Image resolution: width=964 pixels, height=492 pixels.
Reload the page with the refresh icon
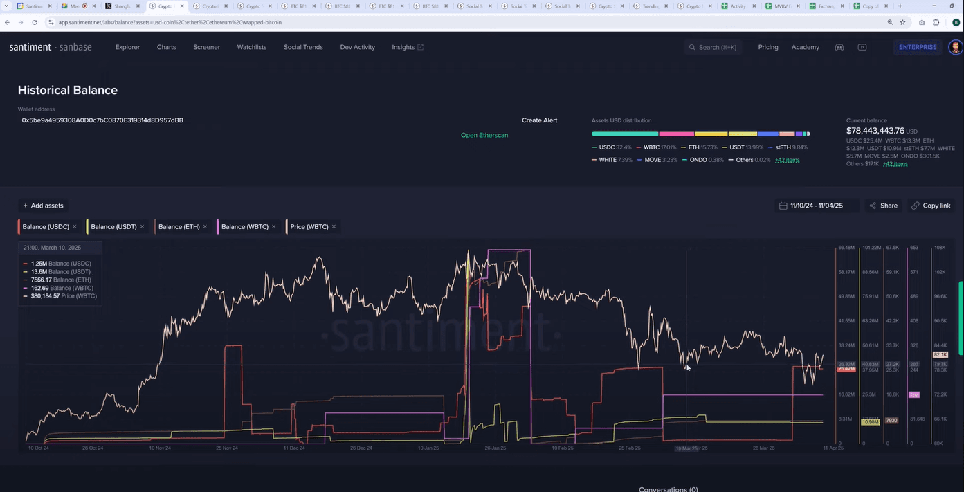[x=35, y=22]
